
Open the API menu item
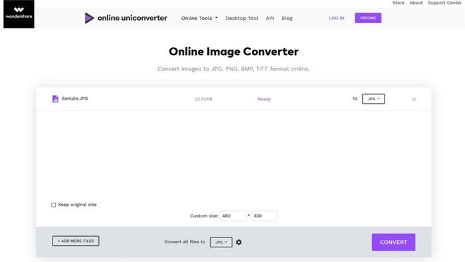270,18
